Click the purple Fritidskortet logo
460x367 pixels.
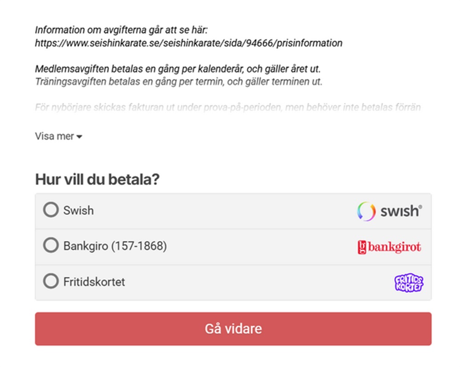408,283
